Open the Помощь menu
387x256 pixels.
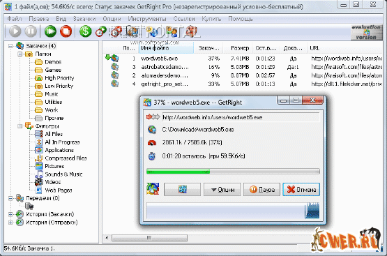coord(241,19)
